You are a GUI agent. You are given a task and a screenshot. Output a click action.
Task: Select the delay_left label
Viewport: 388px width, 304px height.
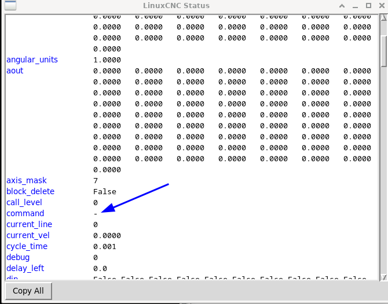click(x=25, y=268)
